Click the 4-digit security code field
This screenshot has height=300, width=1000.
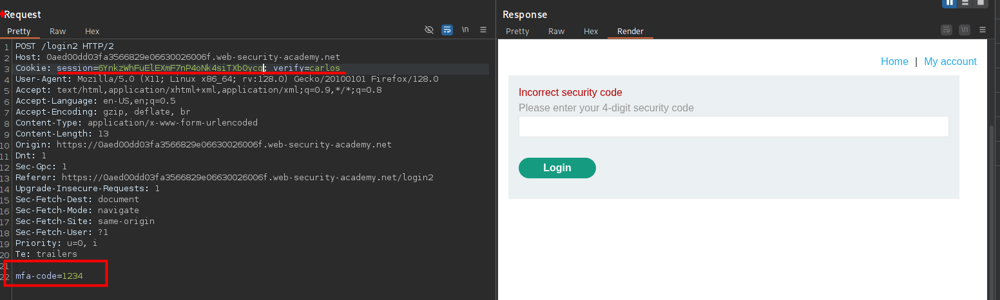point(733,127)
